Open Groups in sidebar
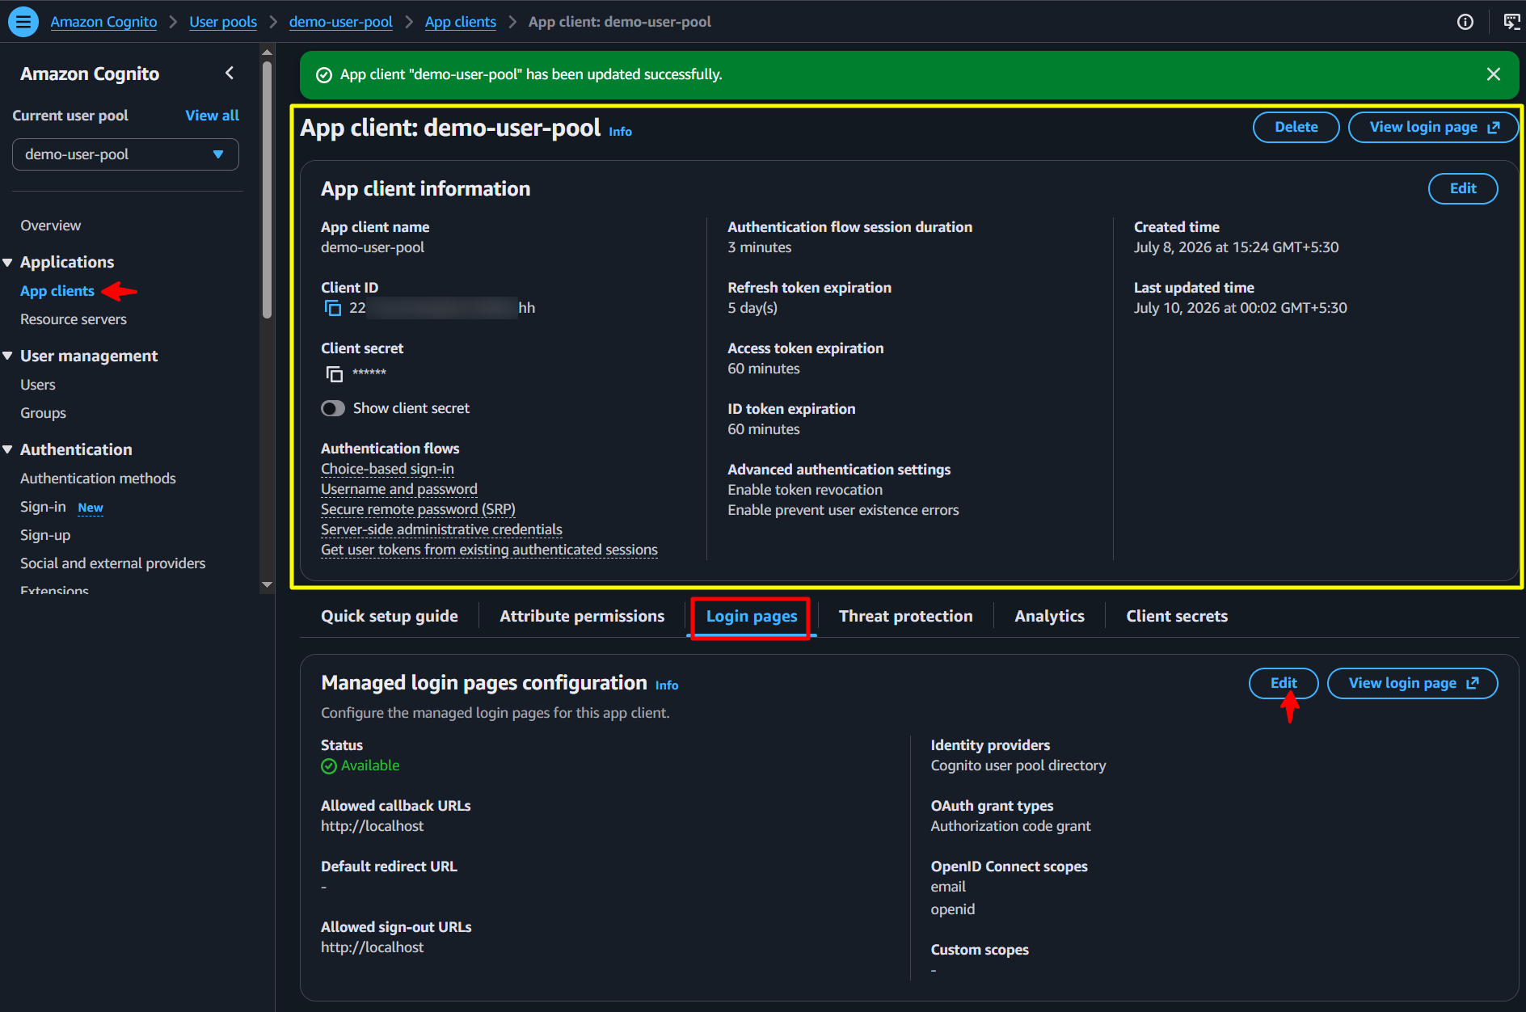Screen dimensions: 1526x1012 pyautogui.click(x=43, y=413)
